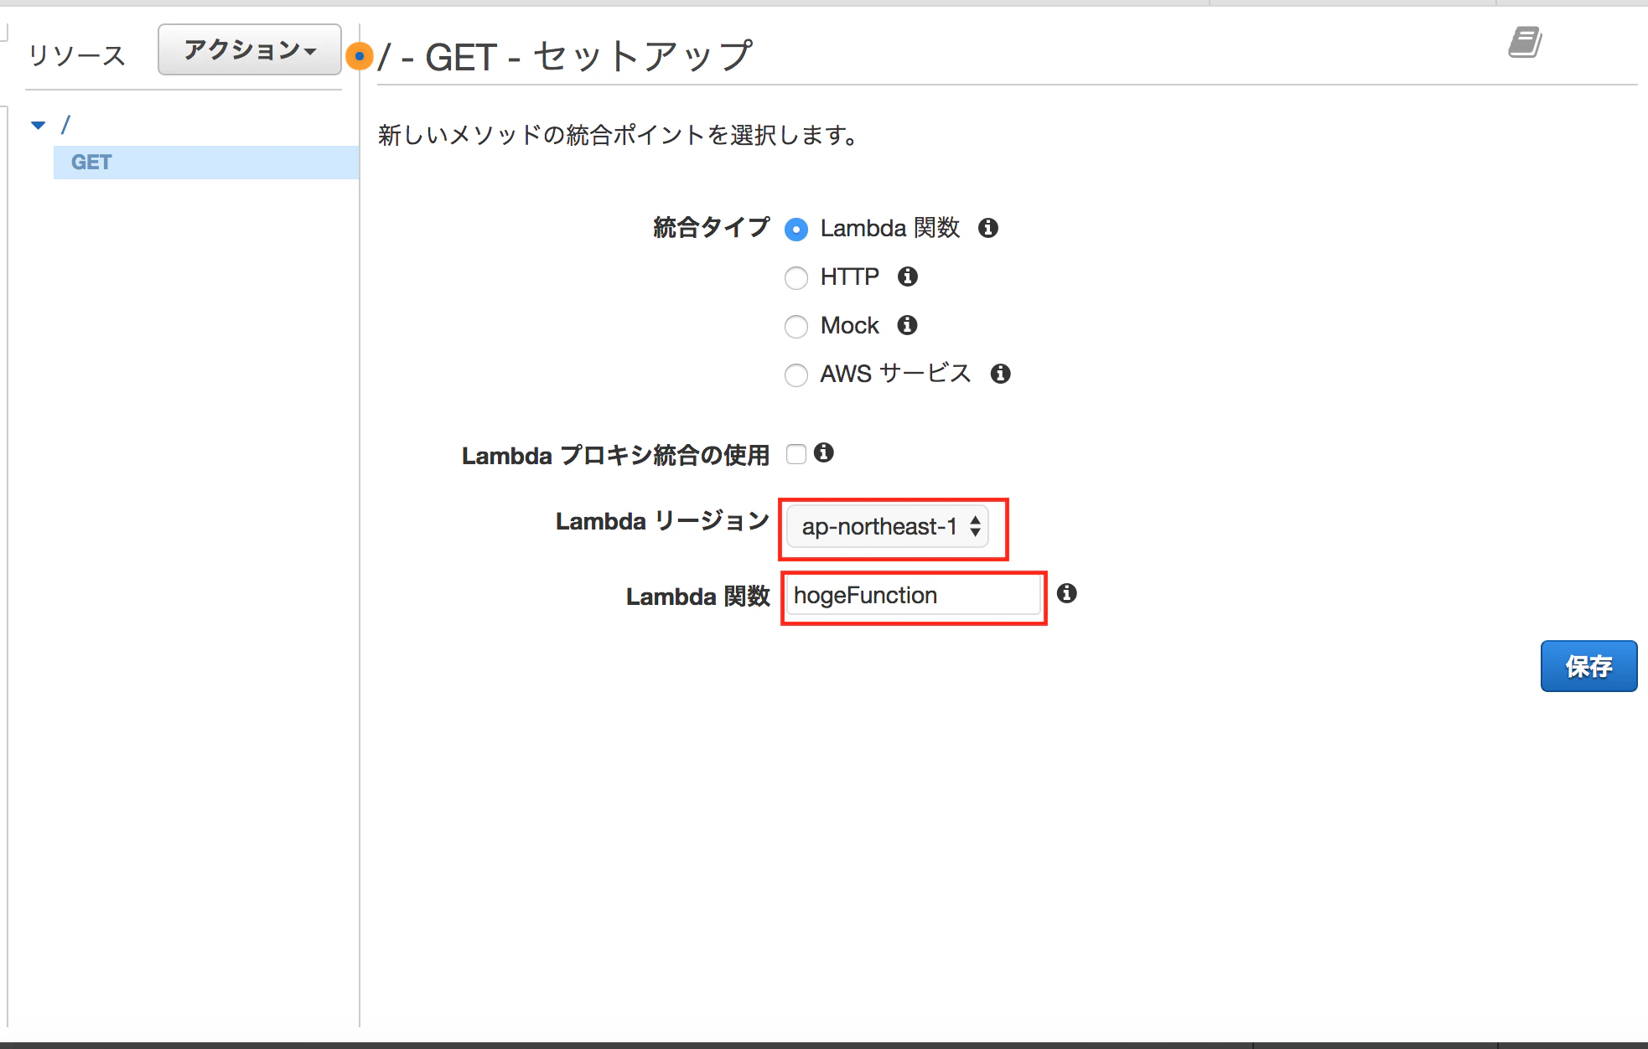Select Lambda 関数 integration type

pyautogui.click(x=796, y=230)
